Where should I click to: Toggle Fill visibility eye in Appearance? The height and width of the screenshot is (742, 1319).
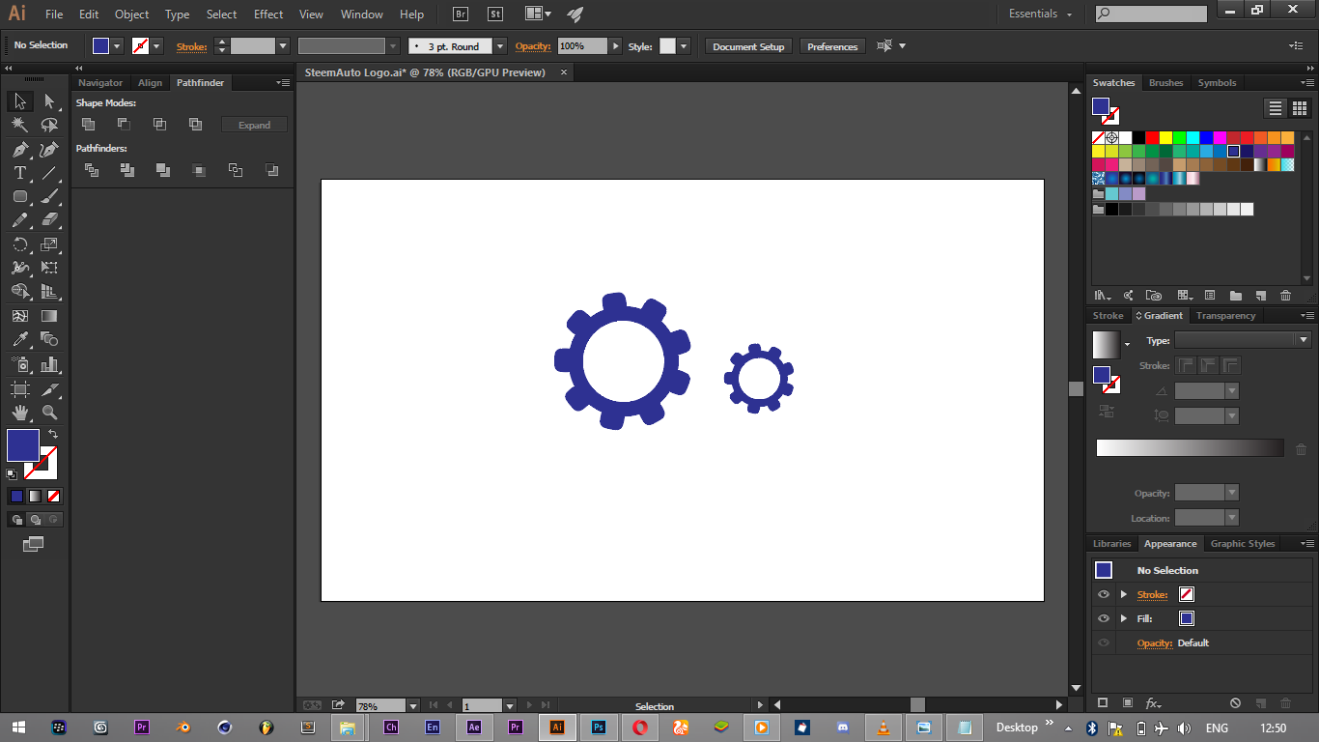point(1104,618)
